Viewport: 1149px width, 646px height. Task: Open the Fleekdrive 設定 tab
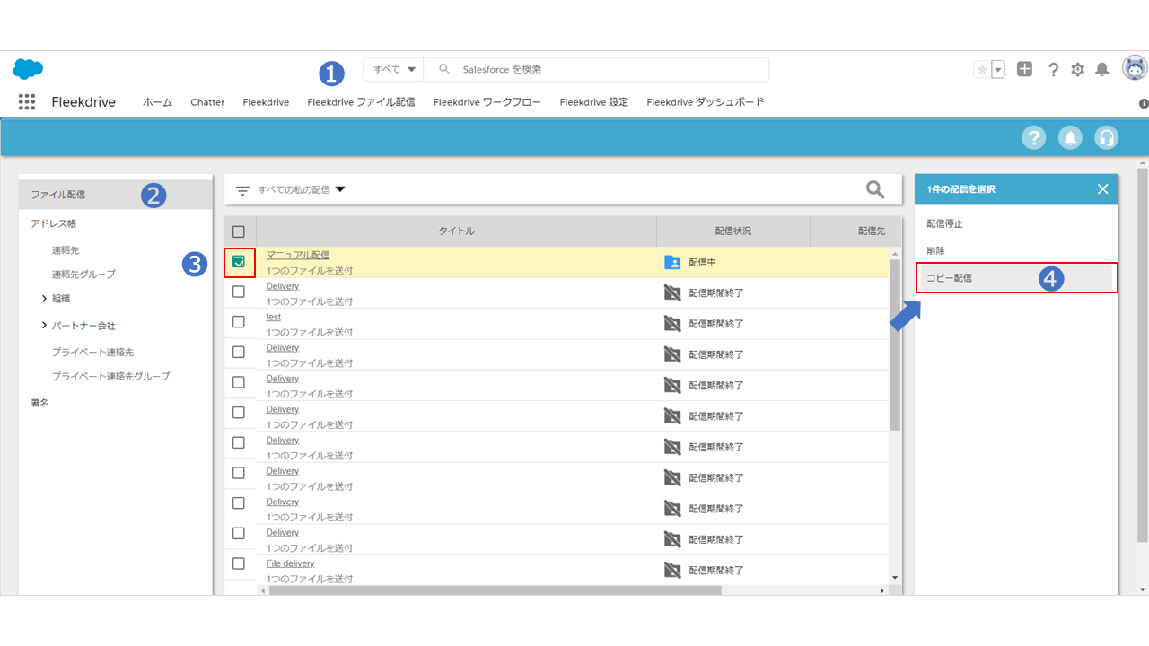594,102
